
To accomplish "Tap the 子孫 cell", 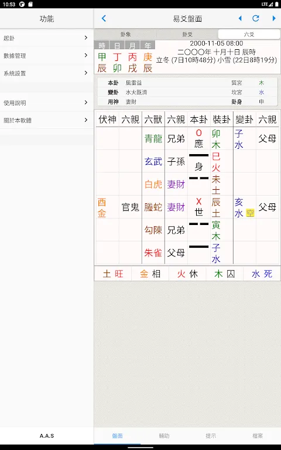I will pos(176,161).
